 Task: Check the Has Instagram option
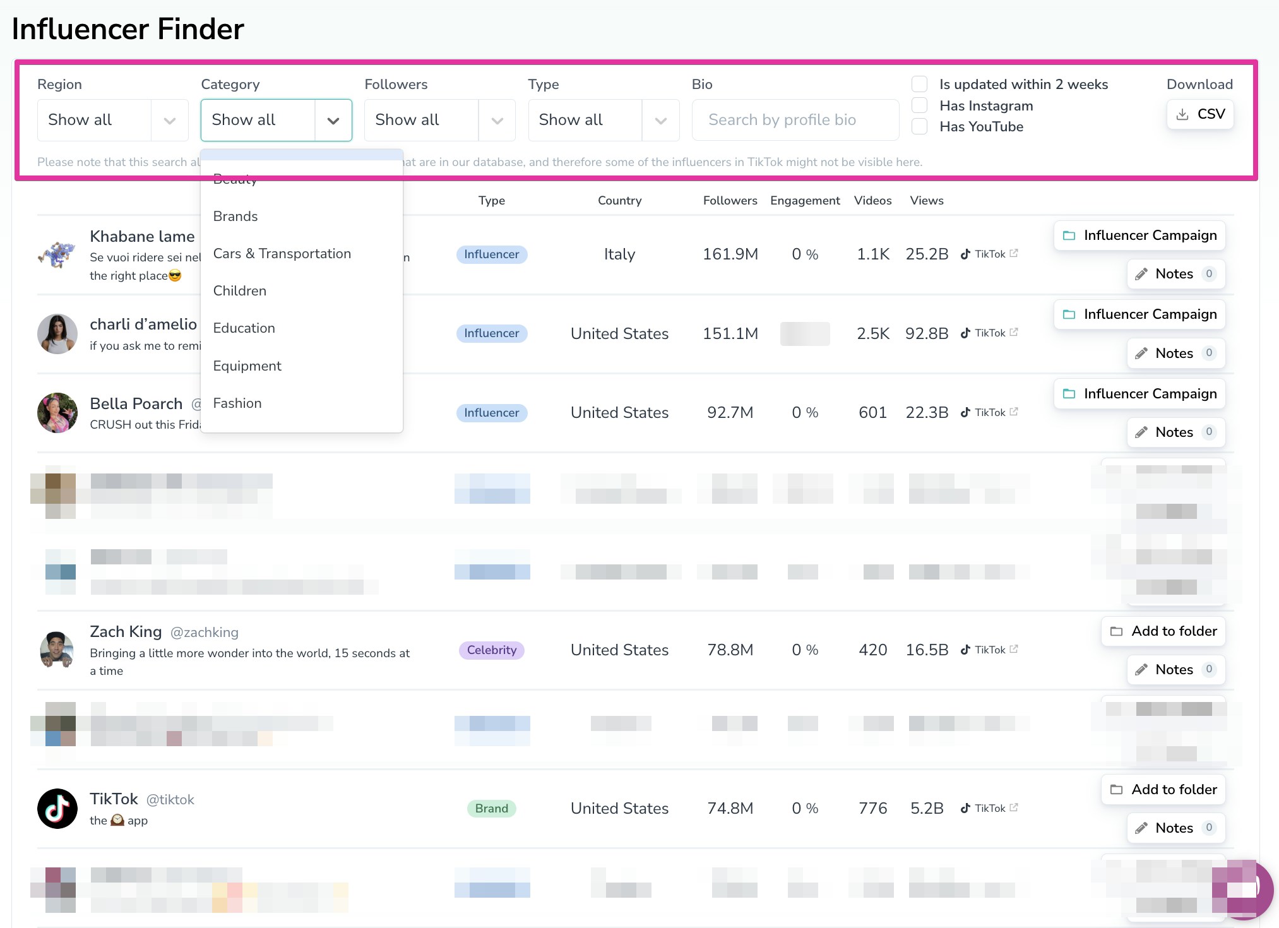coord(920,105)
